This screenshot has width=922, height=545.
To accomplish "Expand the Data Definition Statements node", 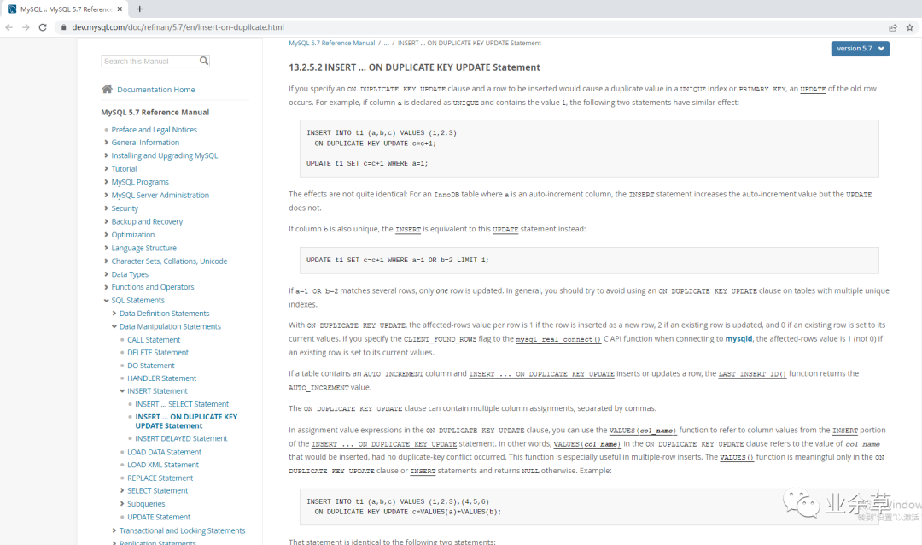I will point(114,314).
